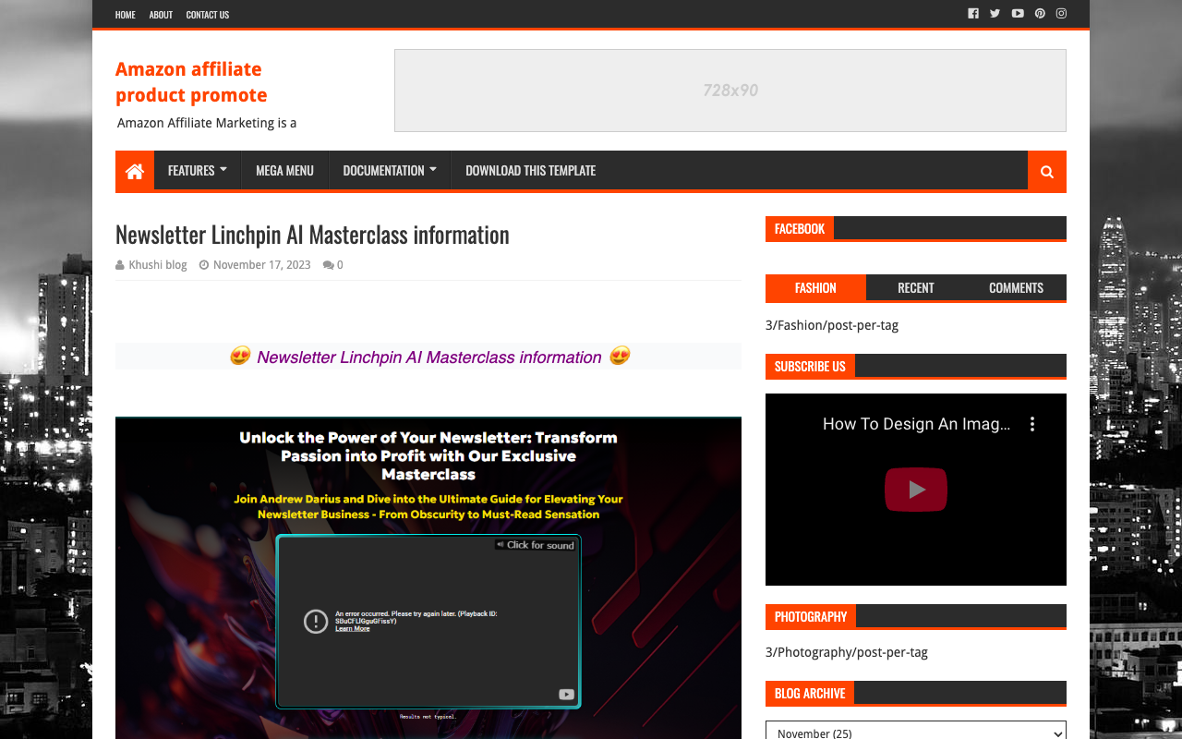Open the search magnifier in navbar
Screen dimensions: 1182x739
click(x=1047, y=171)
